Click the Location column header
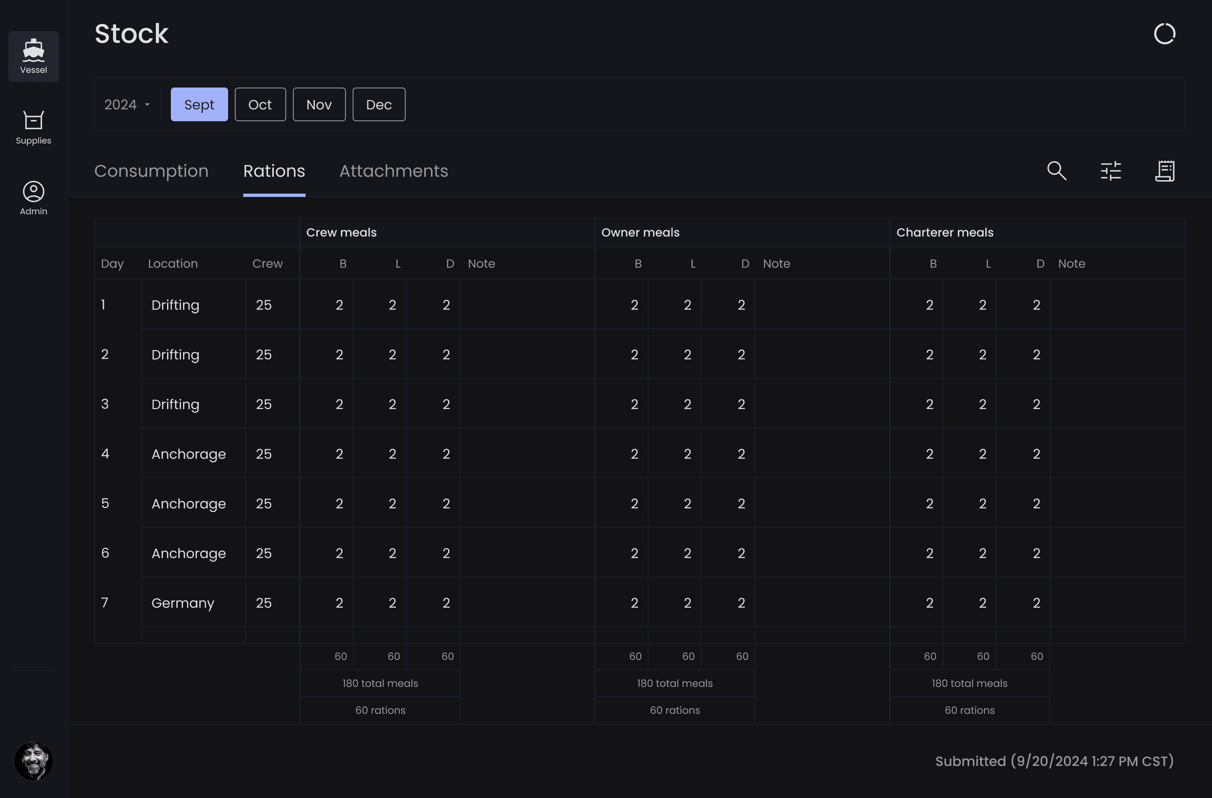 173,264
